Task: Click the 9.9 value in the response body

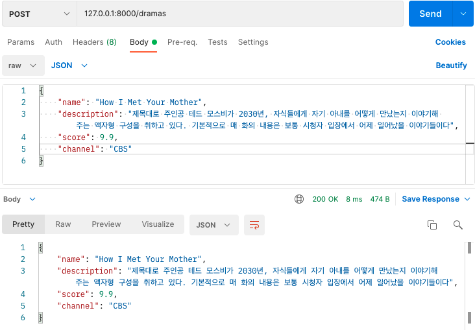Action: (106, 294)
